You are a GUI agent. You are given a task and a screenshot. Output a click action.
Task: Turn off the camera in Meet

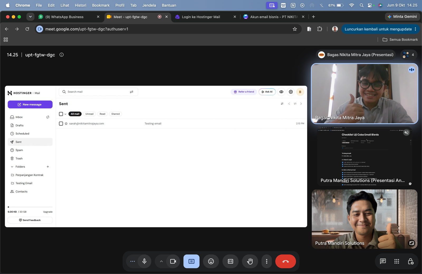[x=173, y=261]
